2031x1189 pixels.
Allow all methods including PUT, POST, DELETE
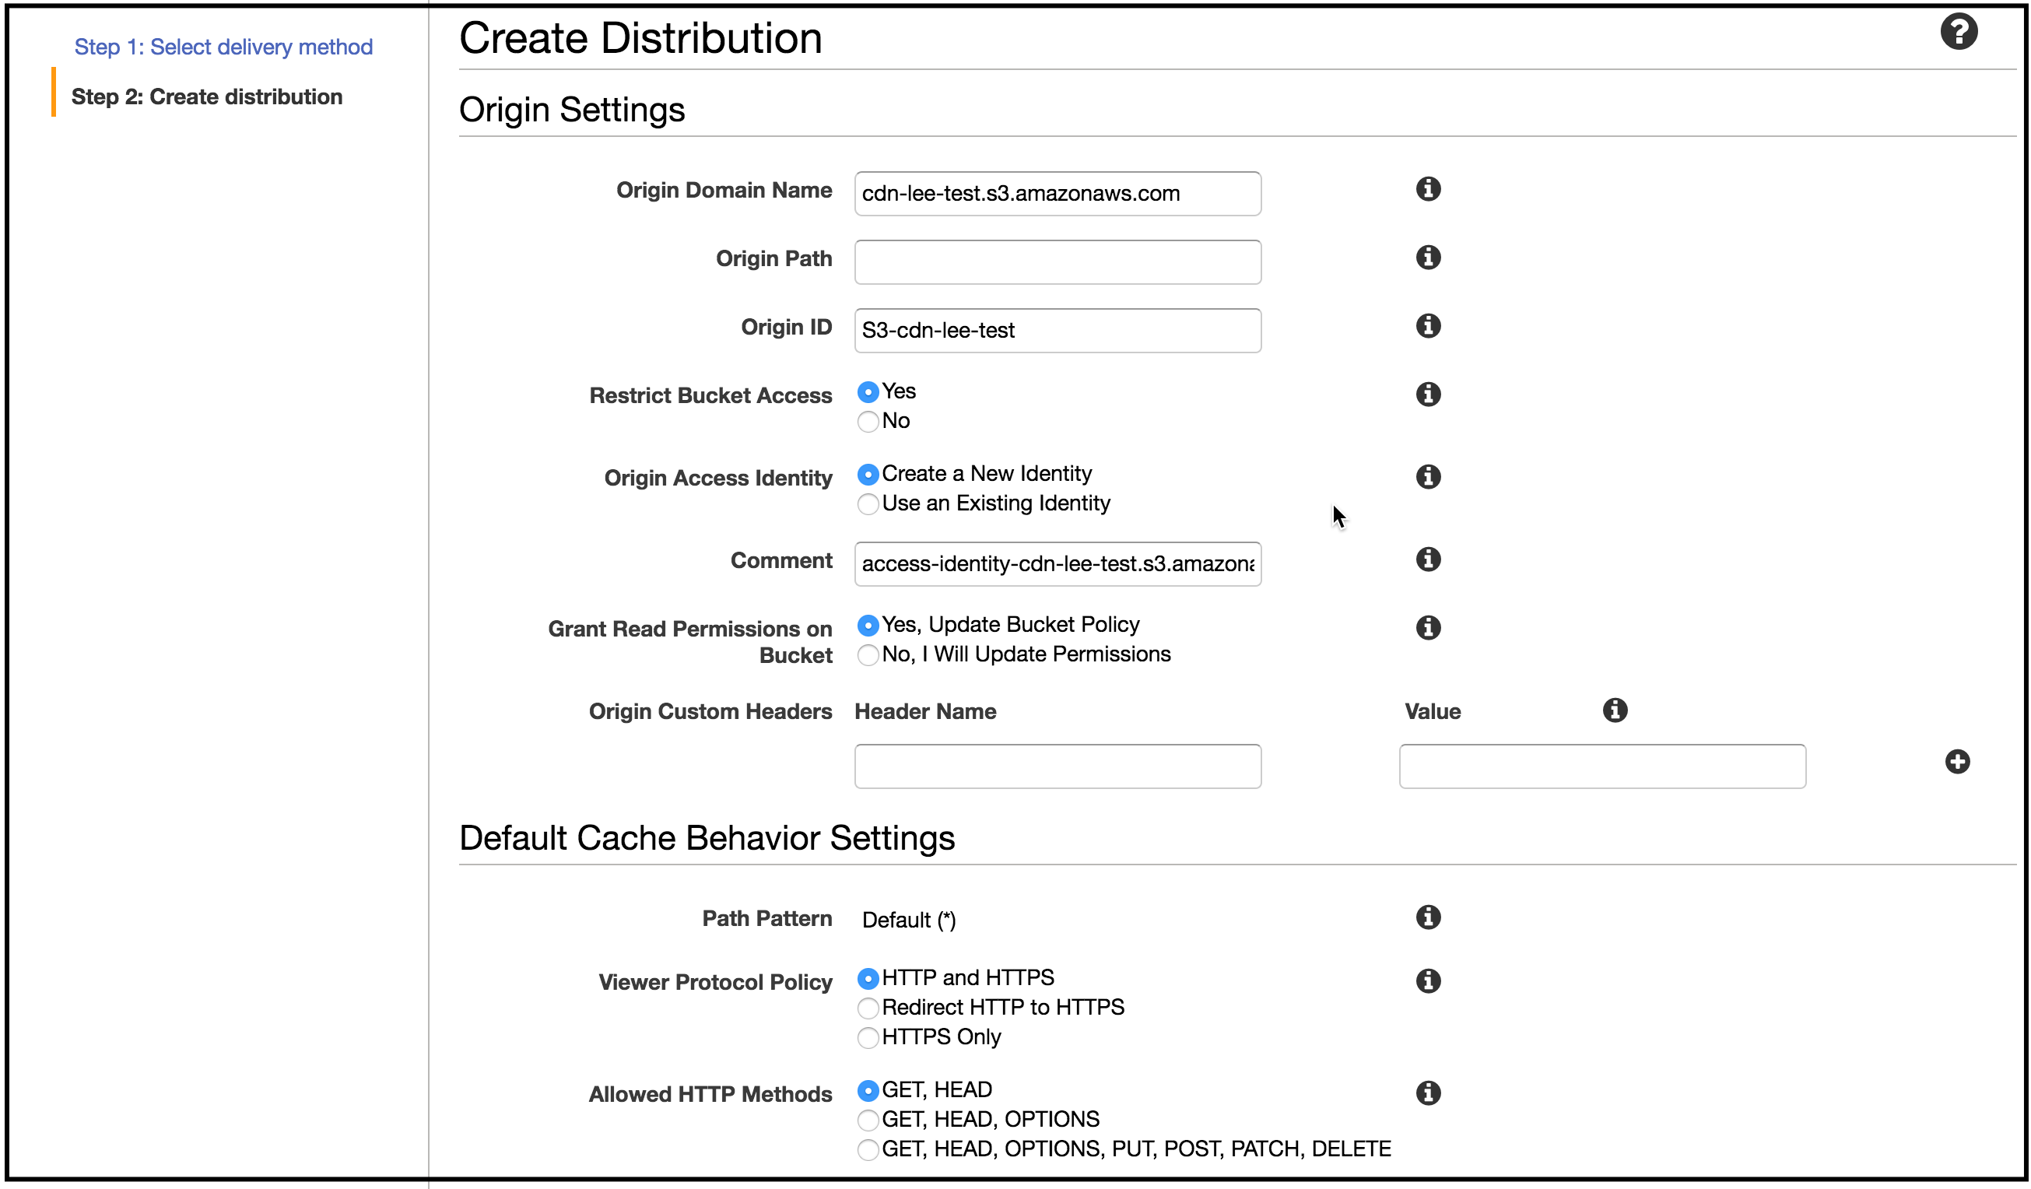(868, 1149)
